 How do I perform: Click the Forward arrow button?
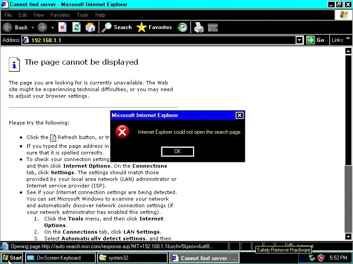42,27
